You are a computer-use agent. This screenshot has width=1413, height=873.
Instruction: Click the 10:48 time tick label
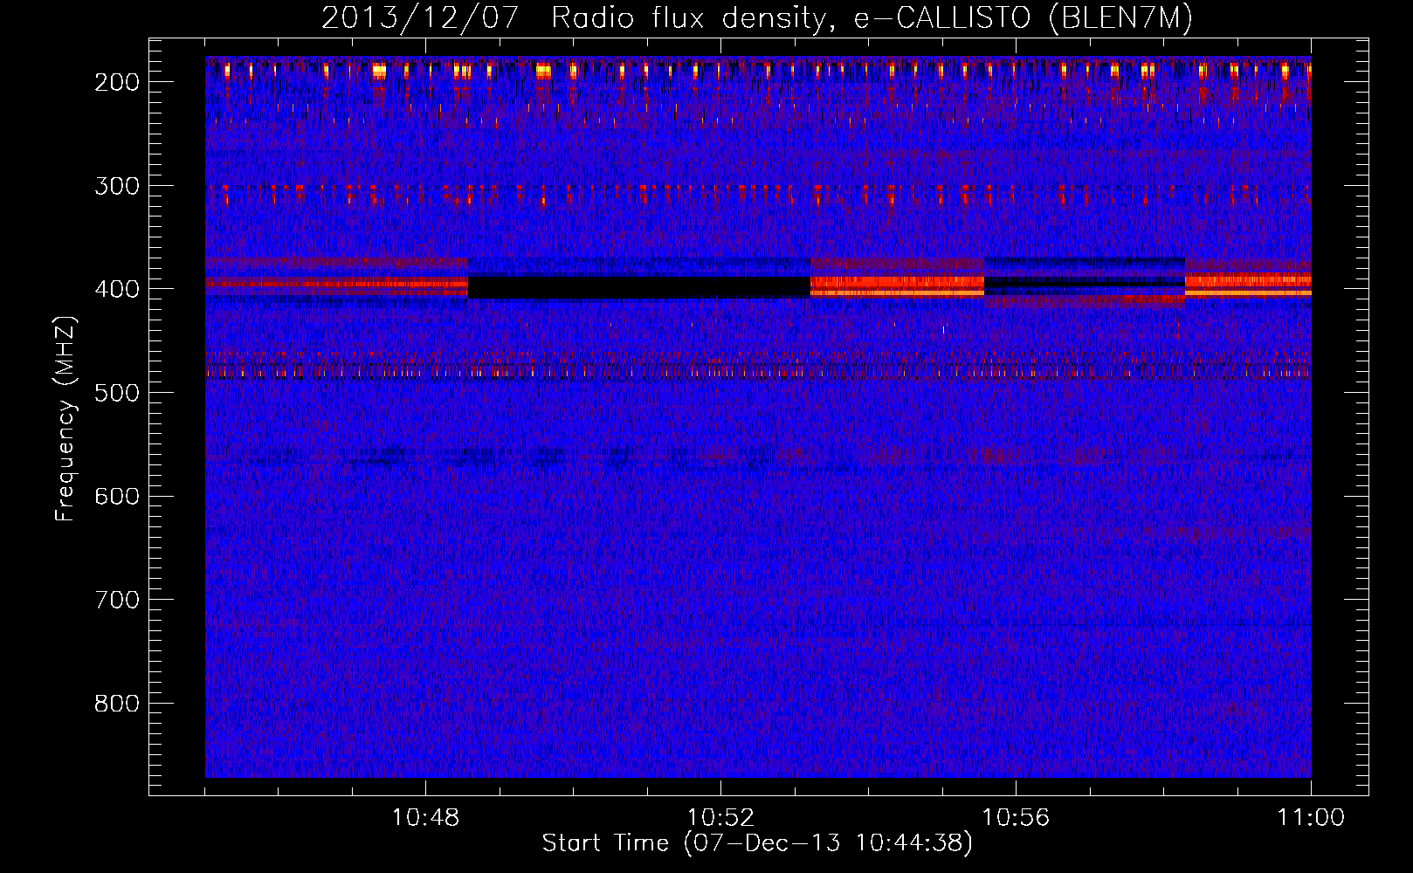tap(425, 818)
